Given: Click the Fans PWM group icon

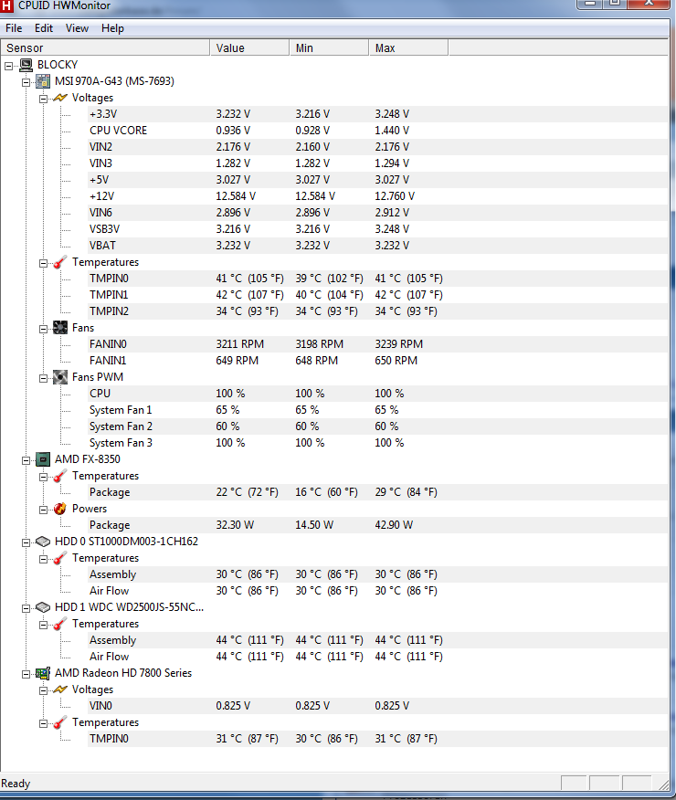Looking at the screenshot, I should 60,377.
